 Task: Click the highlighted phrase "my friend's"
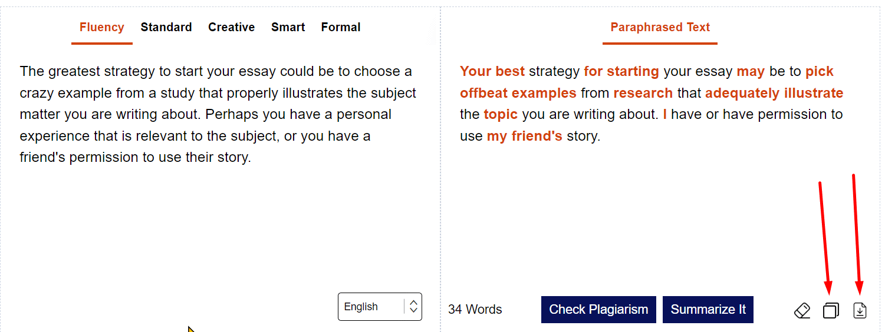525,137
